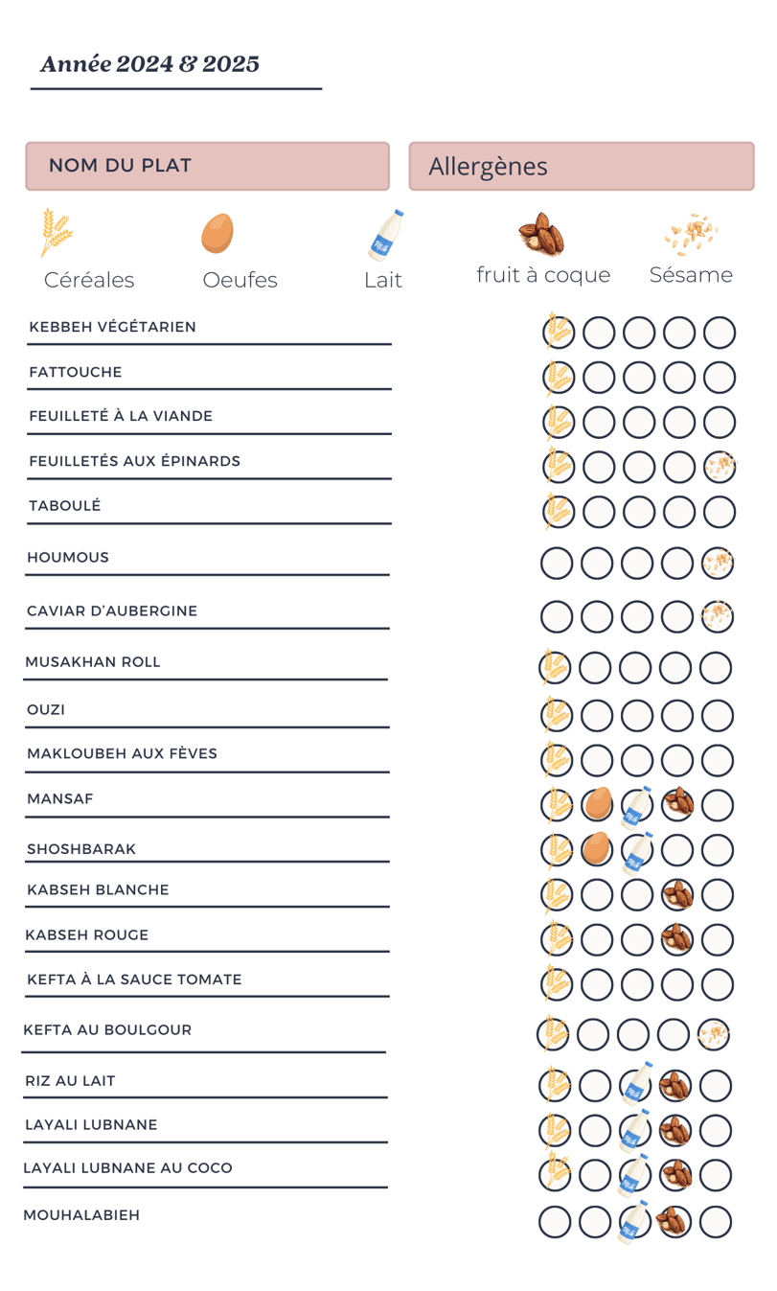The image size is (777, 1291).
Task: Click the Allergènes header box
Action: pyautogui.click(x=582, y=166)
